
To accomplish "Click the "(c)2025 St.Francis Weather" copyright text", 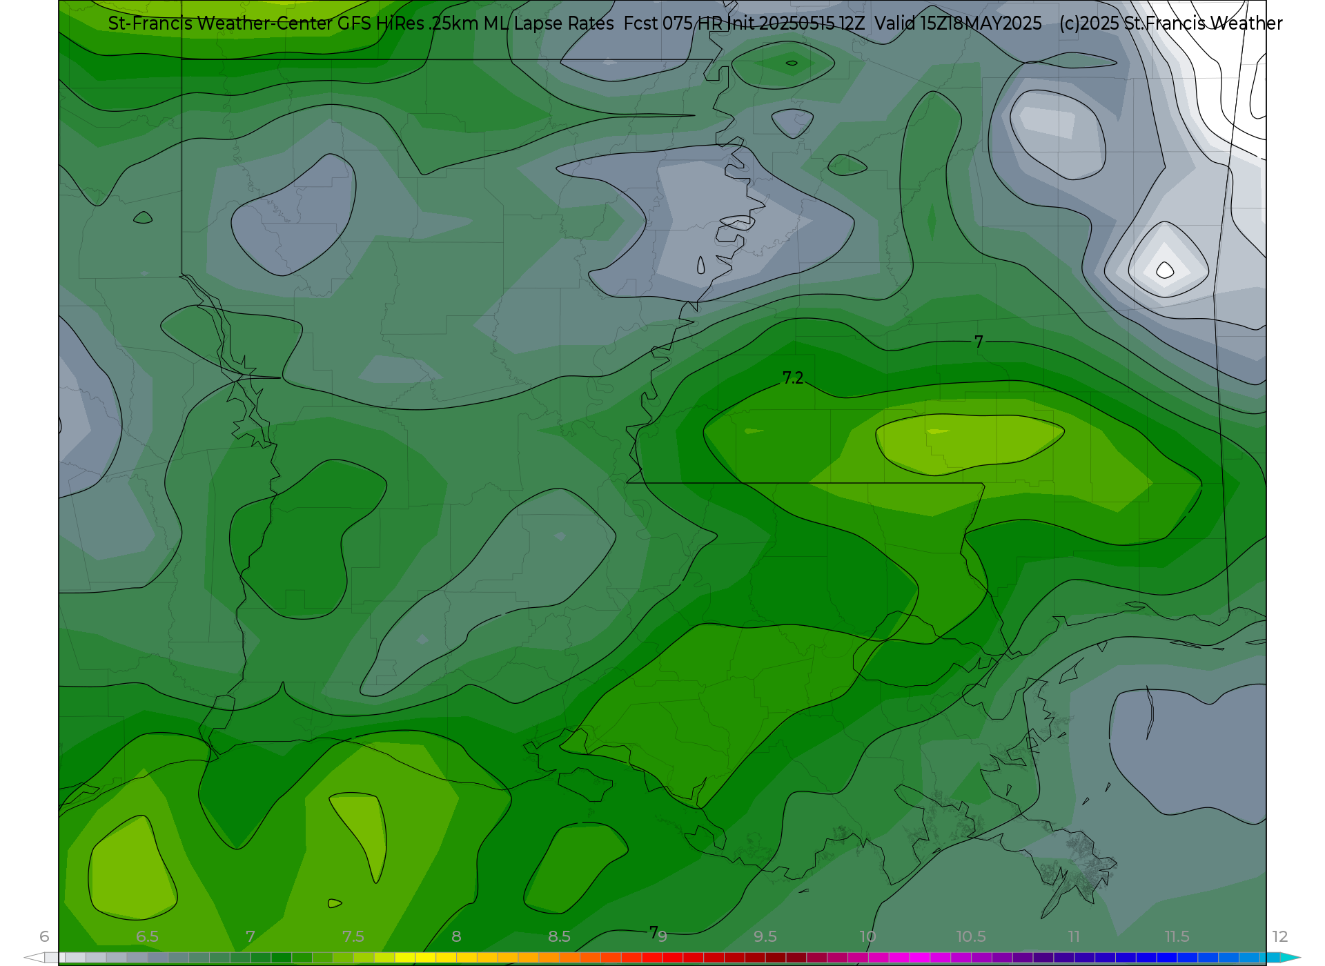I will [1170, 23].
